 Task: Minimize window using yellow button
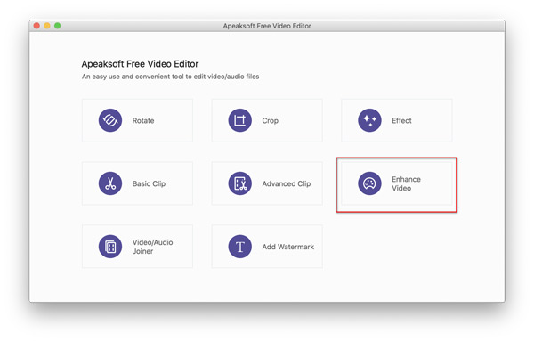[47, 26]
